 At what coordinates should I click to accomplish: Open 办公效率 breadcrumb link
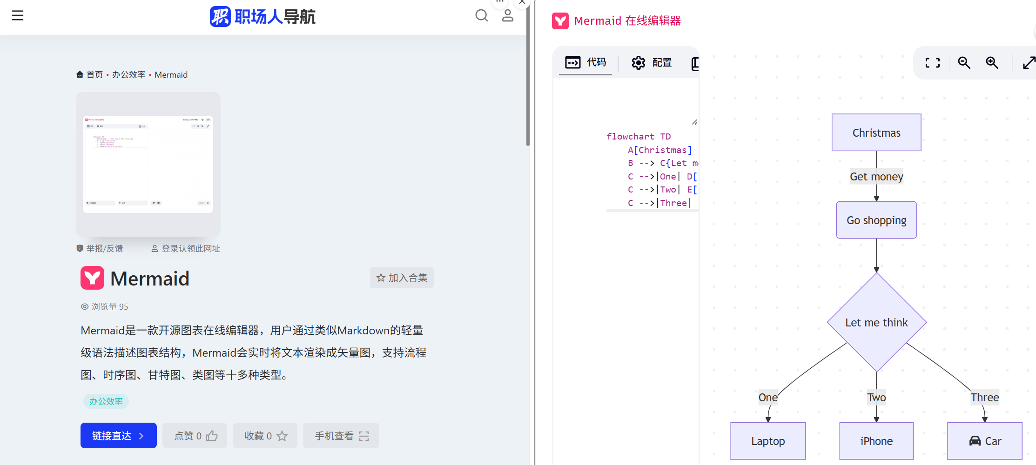129,75
